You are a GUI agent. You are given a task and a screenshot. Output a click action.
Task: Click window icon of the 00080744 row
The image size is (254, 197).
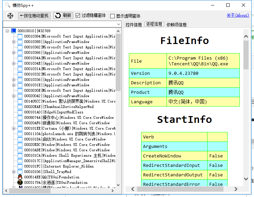[x=20, y=117]
